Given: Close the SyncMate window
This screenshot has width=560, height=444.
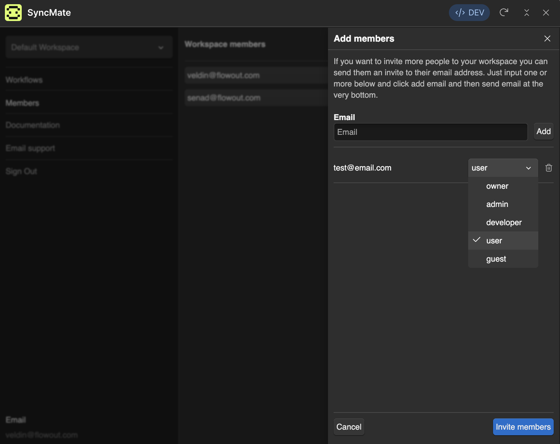Looking at the screenshot, I should [x=546, y=13].
